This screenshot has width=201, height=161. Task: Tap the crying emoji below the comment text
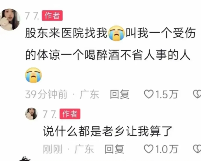(33, 75)
